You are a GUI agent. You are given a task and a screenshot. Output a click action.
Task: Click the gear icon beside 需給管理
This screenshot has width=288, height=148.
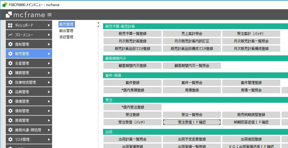[10, 44]
